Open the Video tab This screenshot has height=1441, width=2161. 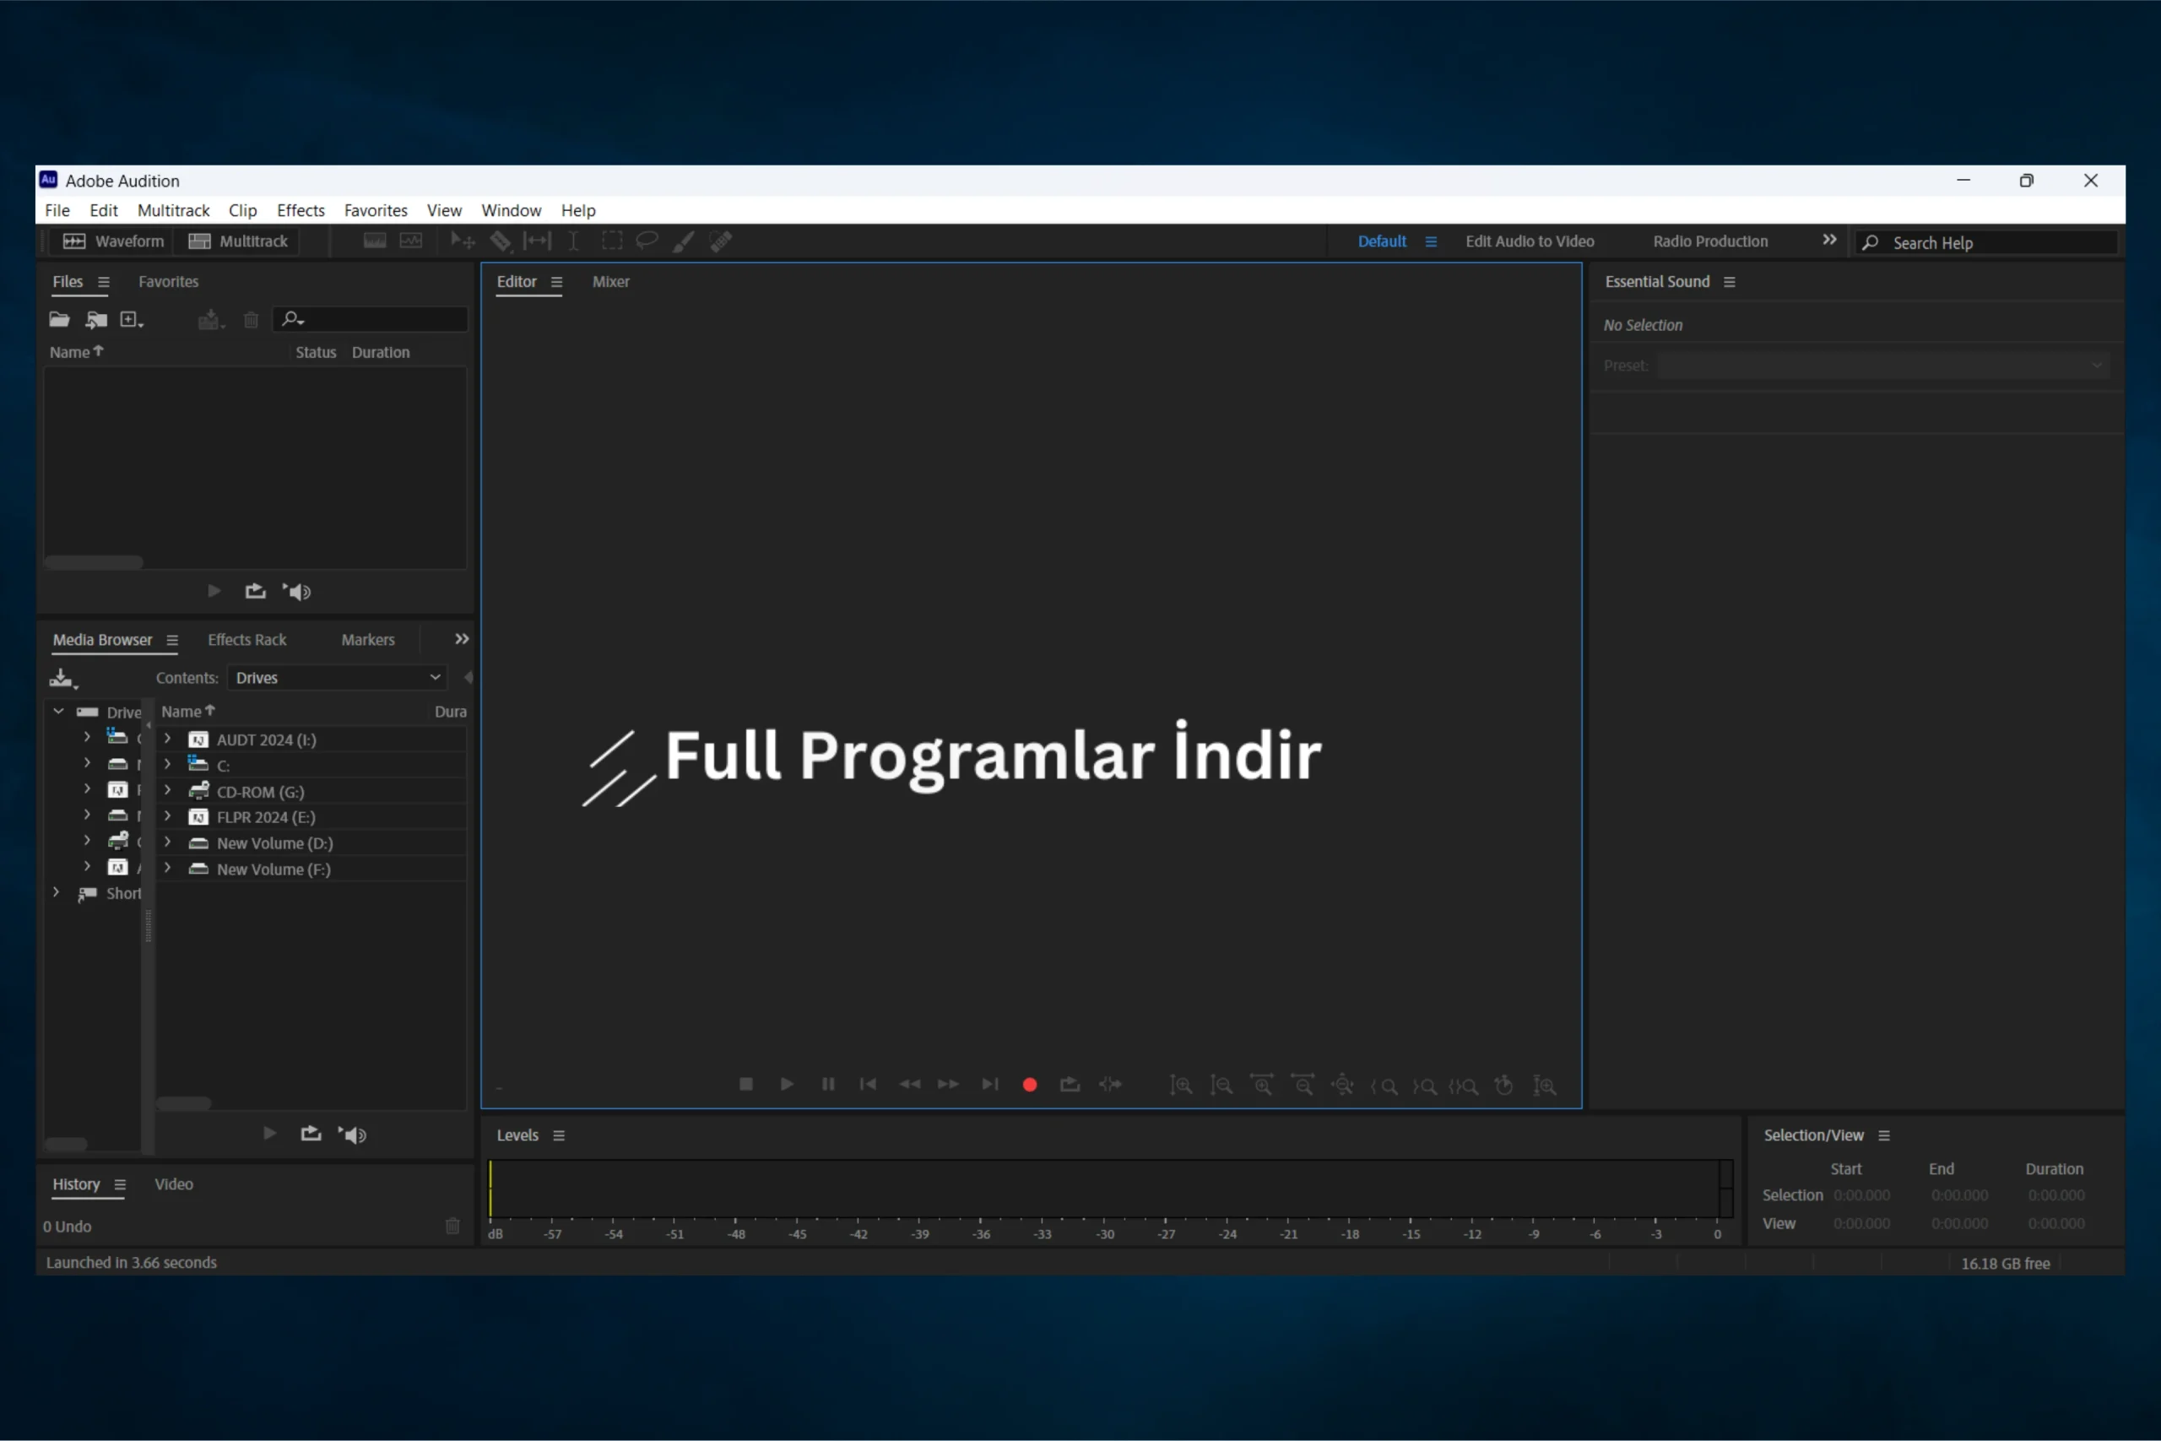(x=174, y=1184)
